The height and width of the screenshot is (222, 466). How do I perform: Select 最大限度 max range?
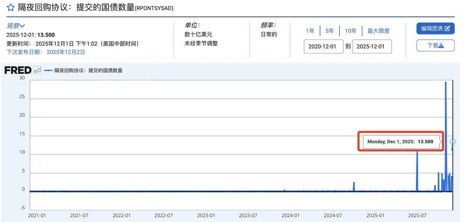coord(379,31)
